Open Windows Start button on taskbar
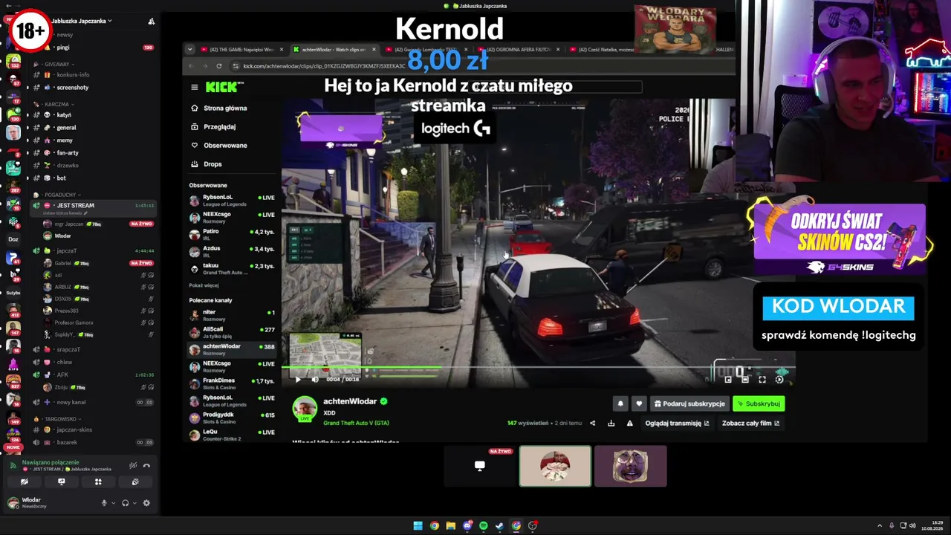The image size is (951, 535). (x=418, y=526)
